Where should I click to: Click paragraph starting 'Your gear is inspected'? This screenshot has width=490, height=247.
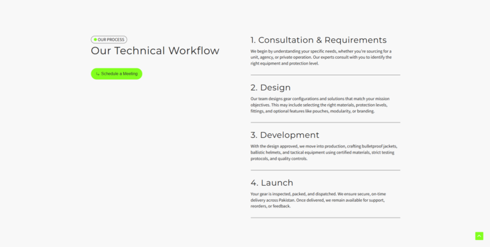(318, 200)
